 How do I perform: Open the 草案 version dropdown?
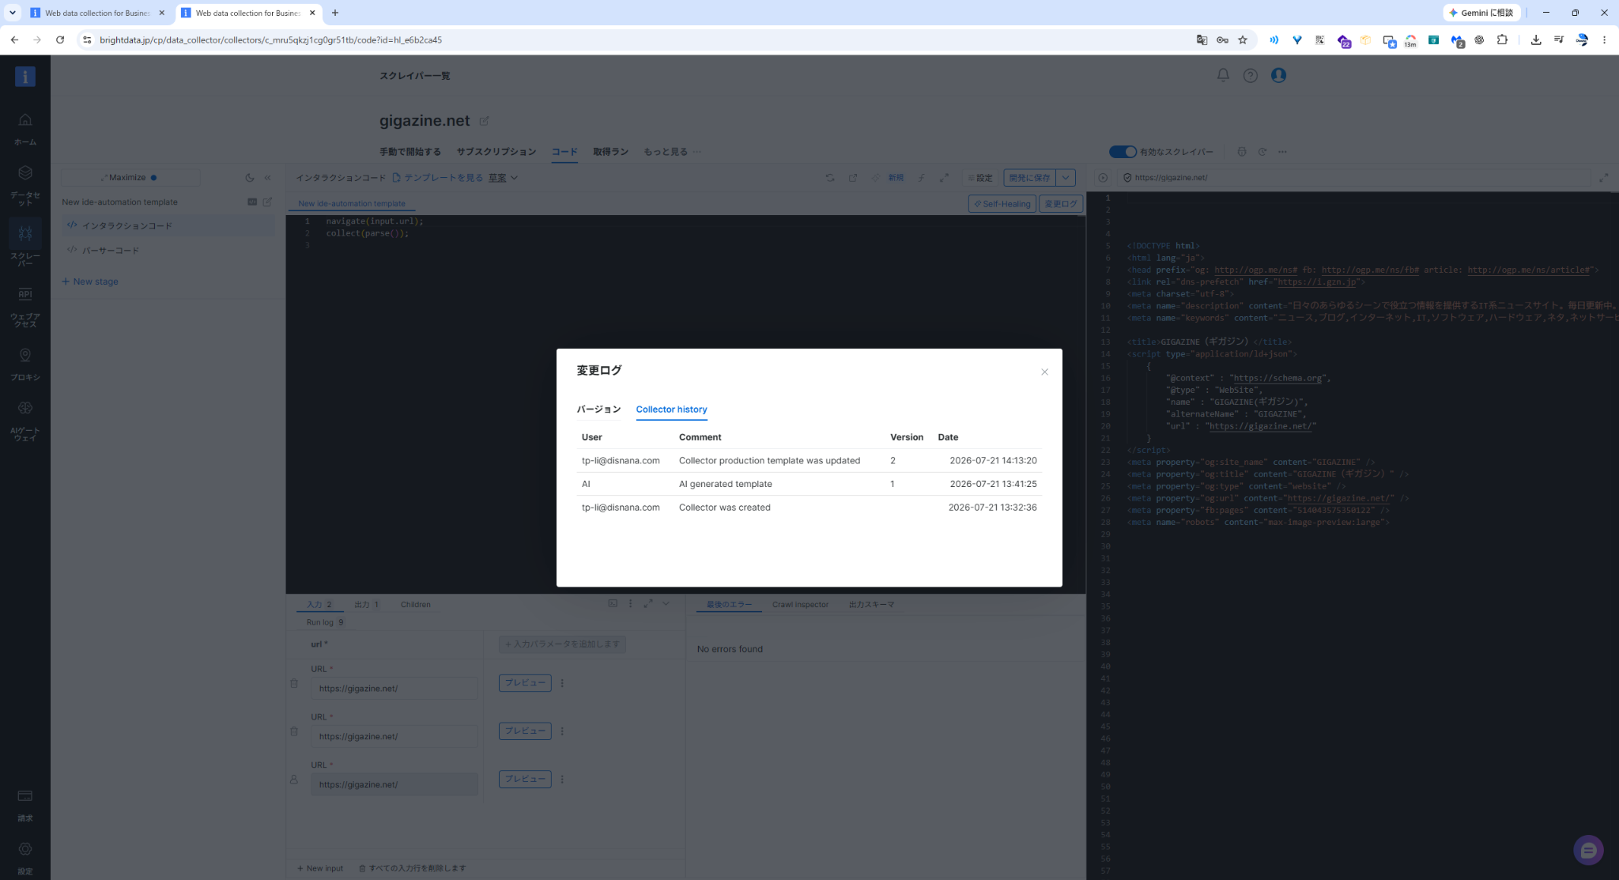click(503, 178)
